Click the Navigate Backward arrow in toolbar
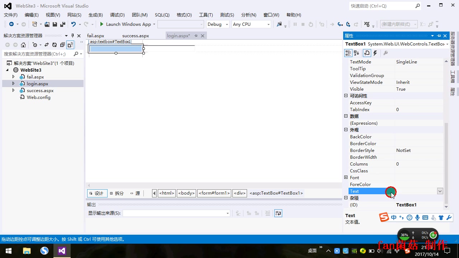 point(11,24)
